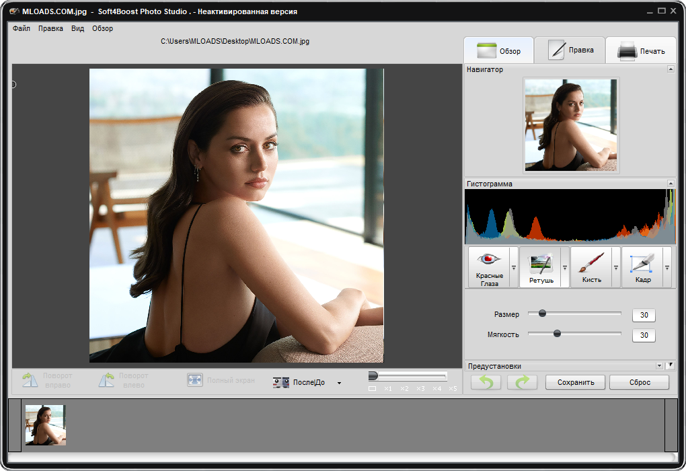Click the fit-to-window zoom rectangle icon

coord(373,389)
